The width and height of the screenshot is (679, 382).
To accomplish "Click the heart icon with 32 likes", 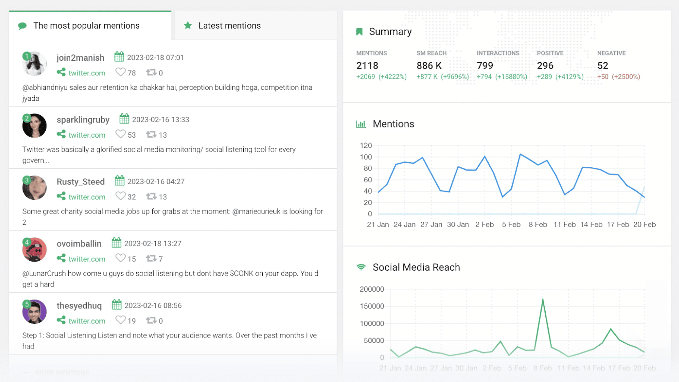I will coord(121,196).
